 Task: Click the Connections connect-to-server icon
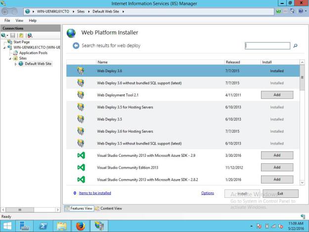[3, 35]
